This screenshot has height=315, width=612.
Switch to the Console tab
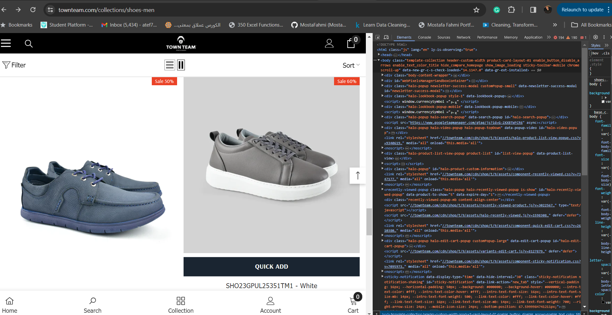[x=424, y=38]
